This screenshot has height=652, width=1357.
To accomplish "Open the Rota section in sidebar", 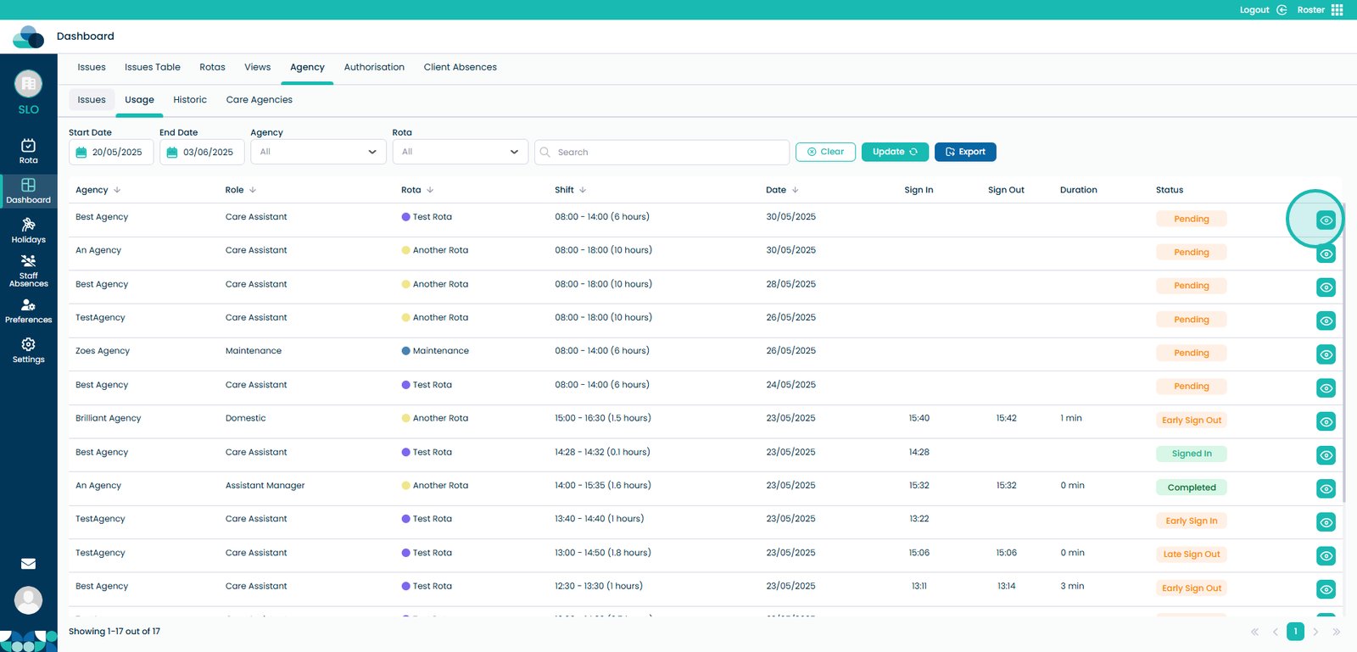I will coord(28,151).
